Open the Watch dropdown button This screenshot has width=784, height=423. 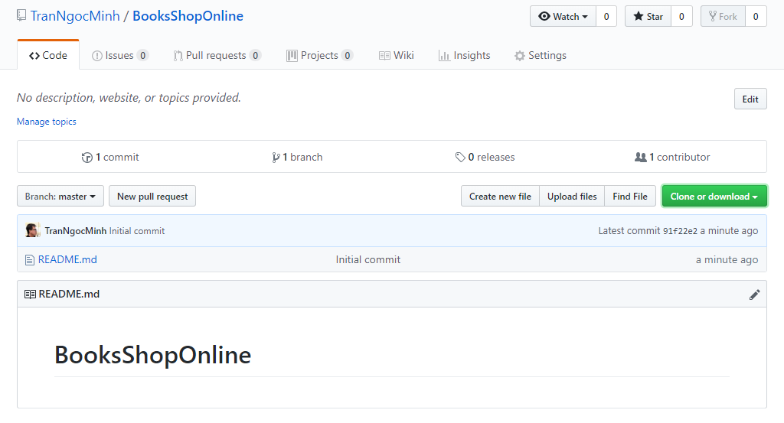(563, 17)
